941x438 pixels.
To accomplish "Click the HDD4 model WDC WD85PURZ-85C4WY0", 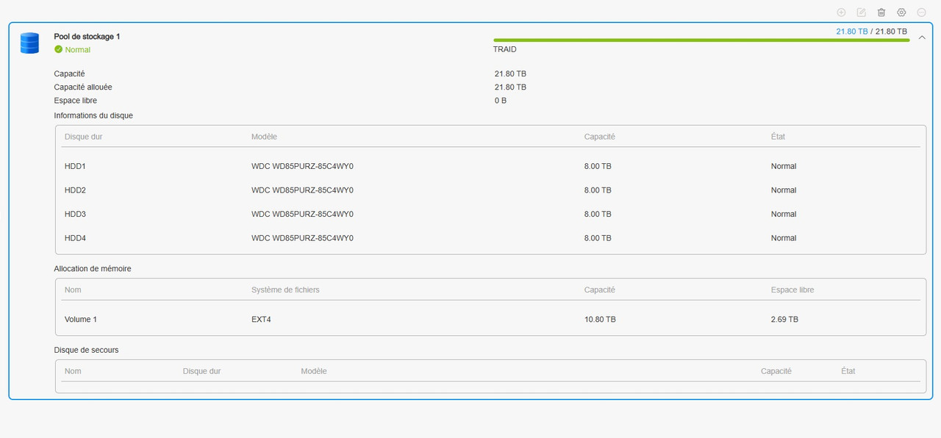I will (302, 238).
